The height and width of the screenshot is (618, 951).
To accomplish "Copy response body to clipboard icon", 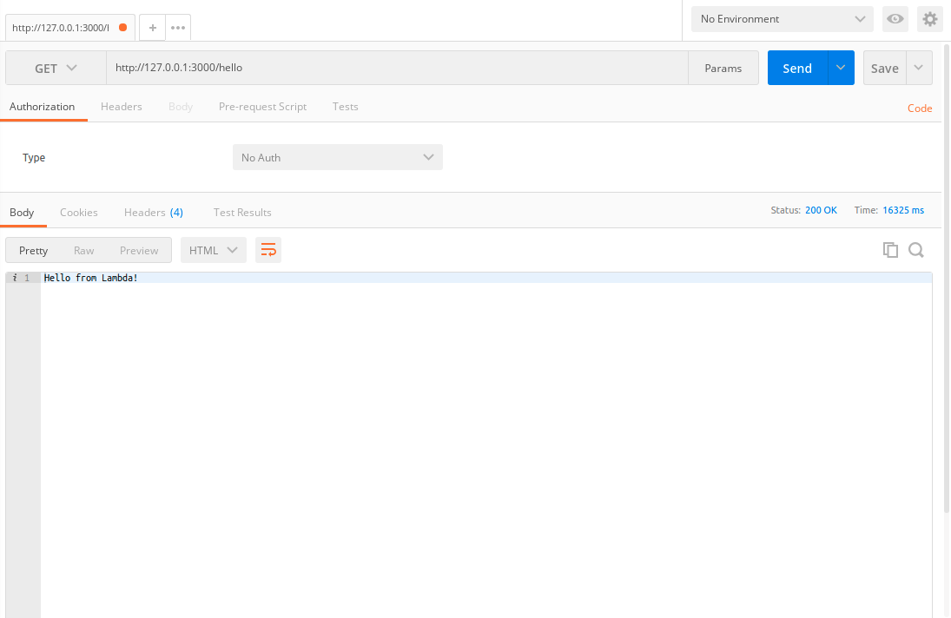I will pos(890,250).
